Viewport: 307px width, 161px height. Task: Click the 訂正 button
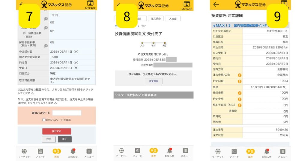pyautogui.click(x=49, y=139)
